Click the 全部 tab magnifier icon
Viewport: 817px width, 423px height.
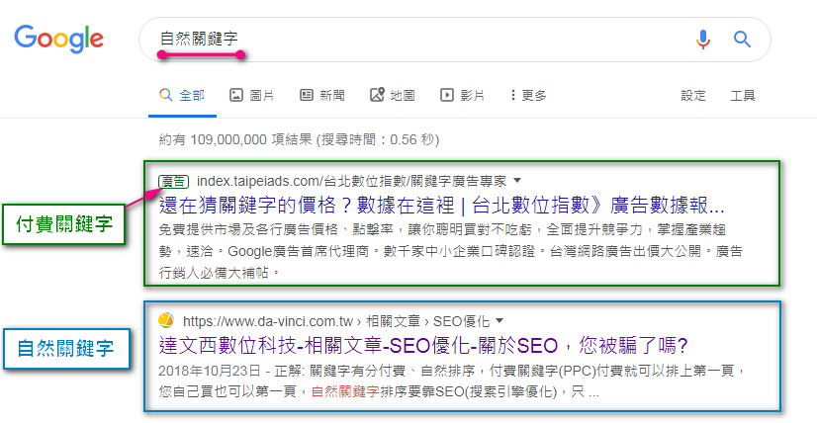[166, 95]
